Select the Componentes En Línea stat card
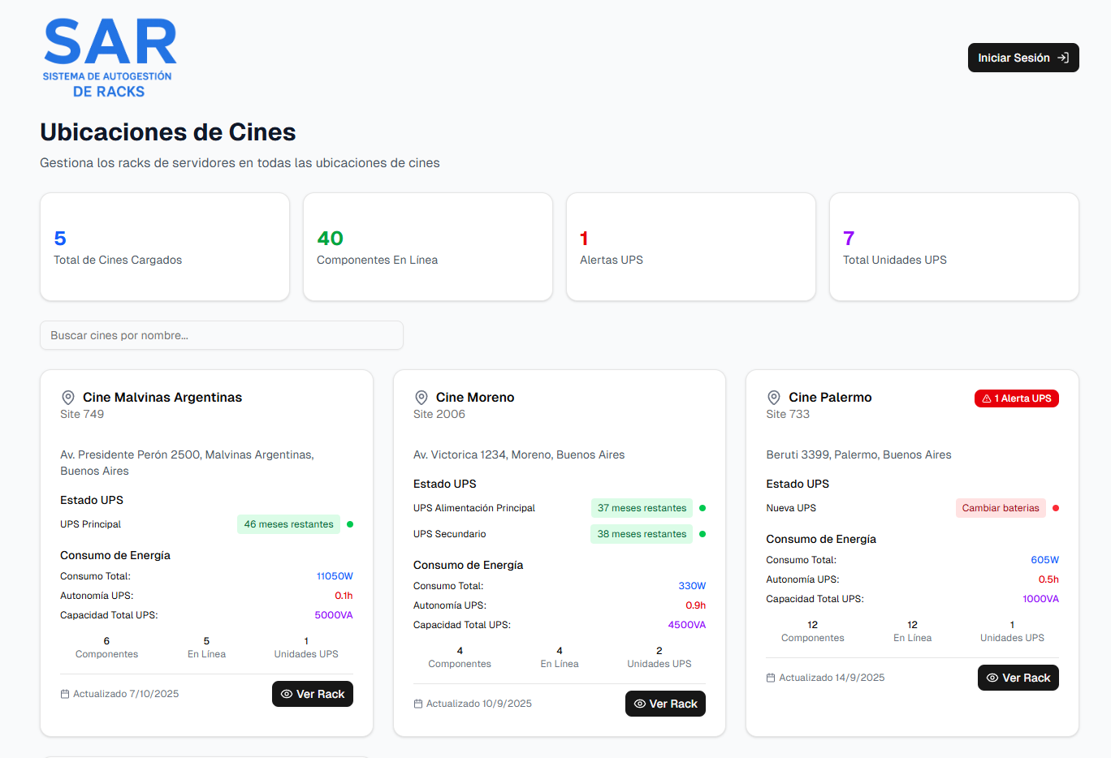Image resolution: width=1111 pixels, height=758 pixels. pos(428,247)
